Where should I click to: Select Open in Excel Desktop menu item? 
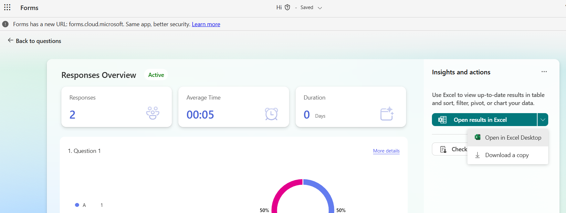(x=508, y=138)
